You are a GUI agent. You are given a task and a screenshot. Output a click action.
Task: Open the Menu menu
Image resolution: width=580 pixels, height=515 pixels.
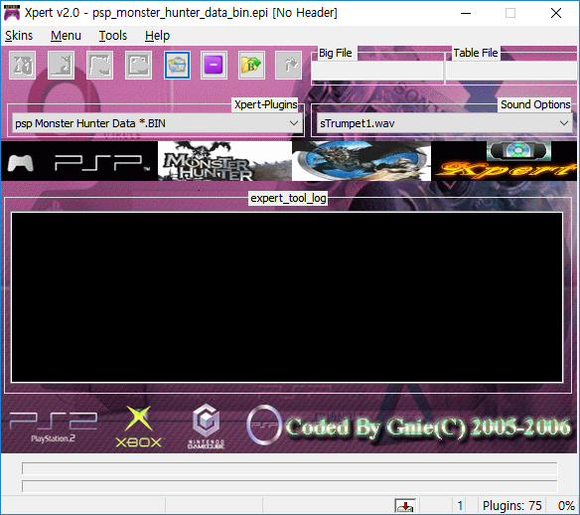66,36
